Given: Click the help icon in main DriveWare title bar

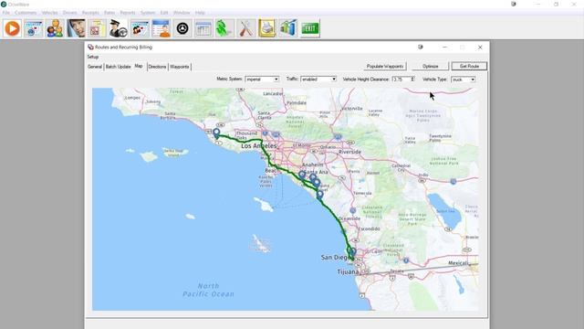Looking at the screenshot, I should (514, 4).
